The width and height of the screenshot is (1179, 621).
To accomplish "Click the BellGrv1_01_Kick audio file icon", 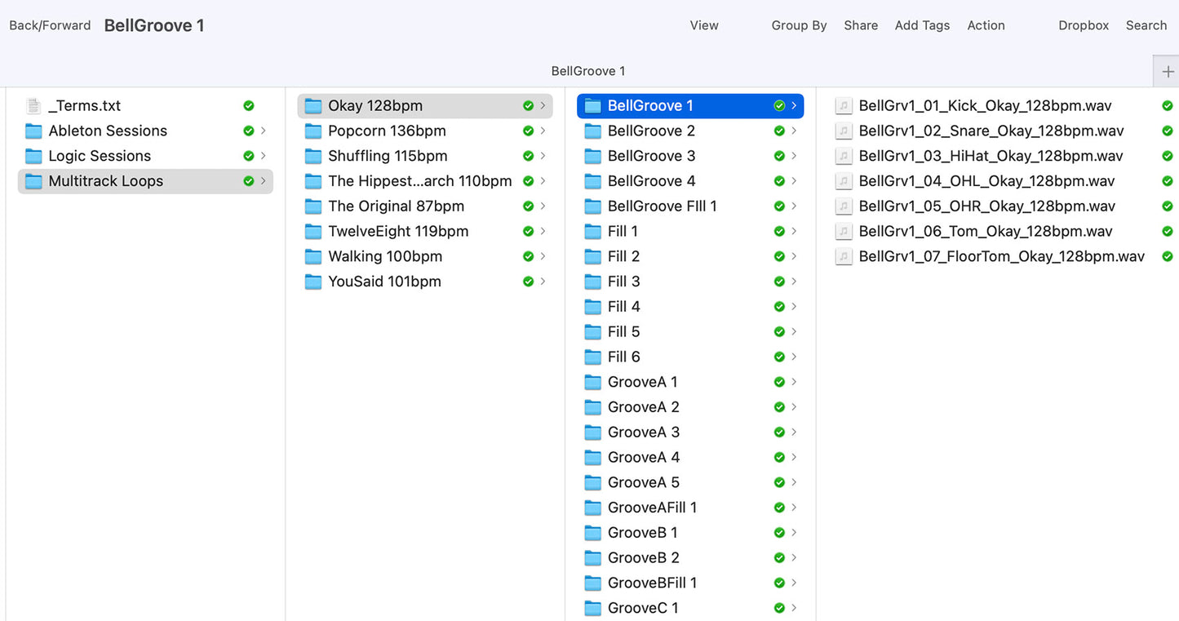I will tap(844, 106).
